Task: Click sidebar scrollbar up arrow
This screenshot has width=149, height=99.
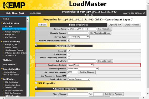Action: [x=28, y=20]
